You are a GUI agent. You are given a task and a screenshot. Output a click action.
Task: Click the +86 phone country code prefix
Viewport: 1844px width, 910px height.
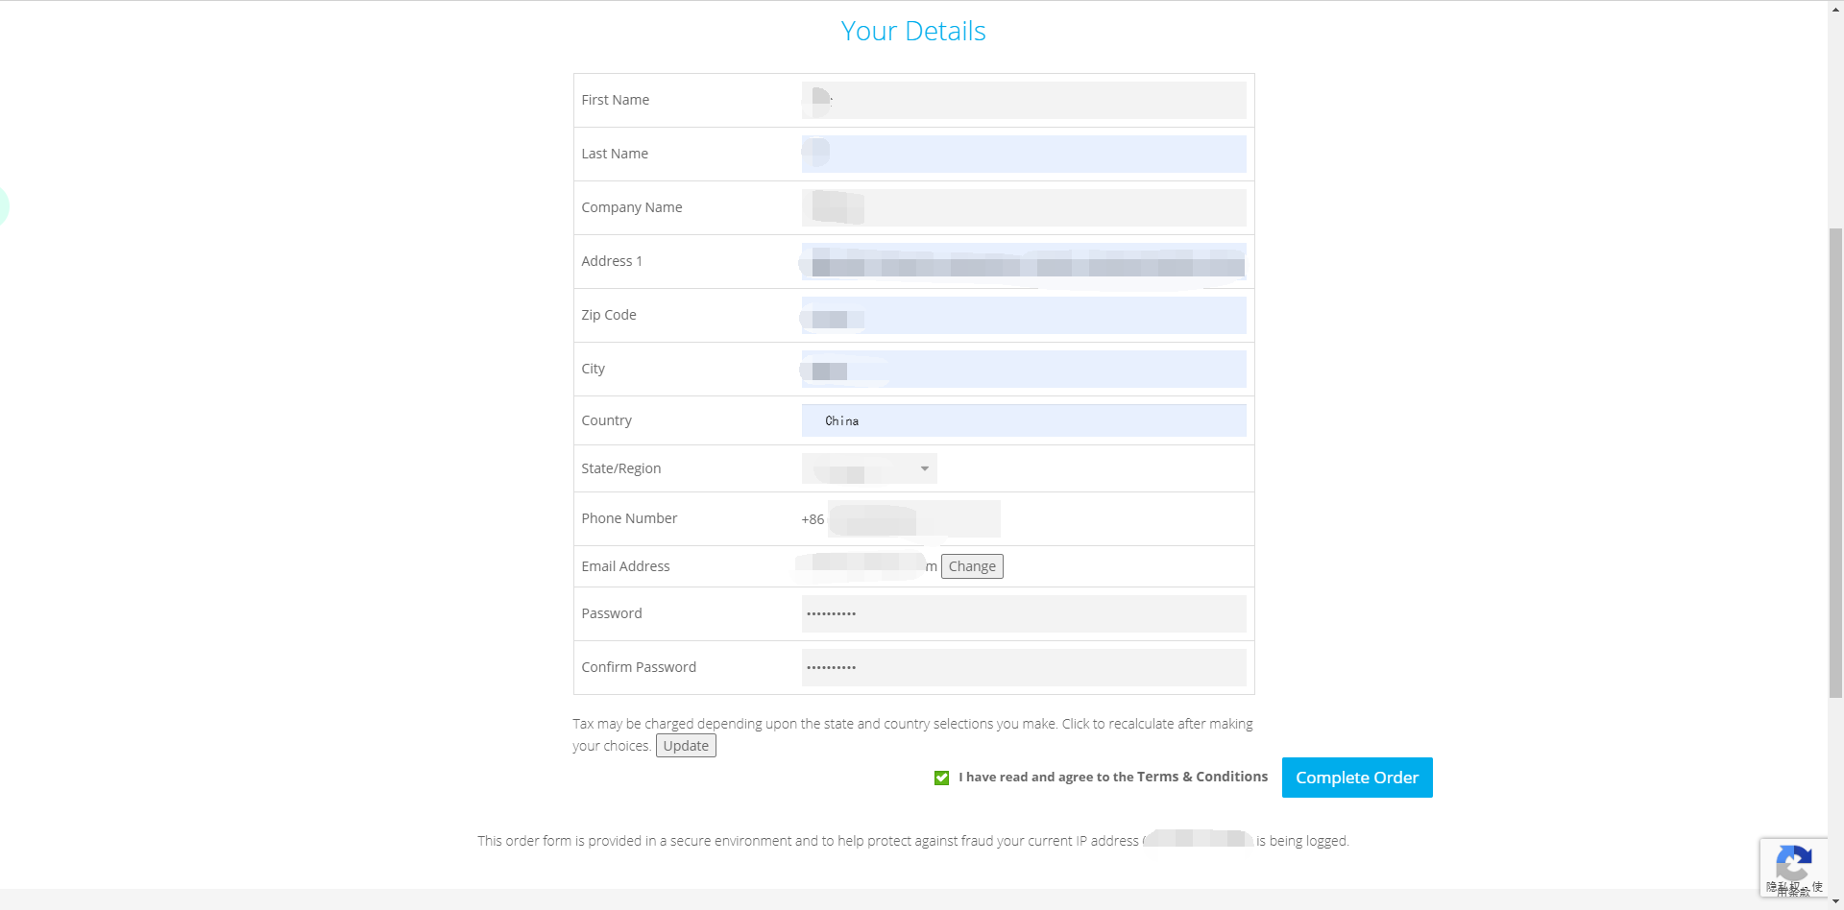(x=813, y=519)
